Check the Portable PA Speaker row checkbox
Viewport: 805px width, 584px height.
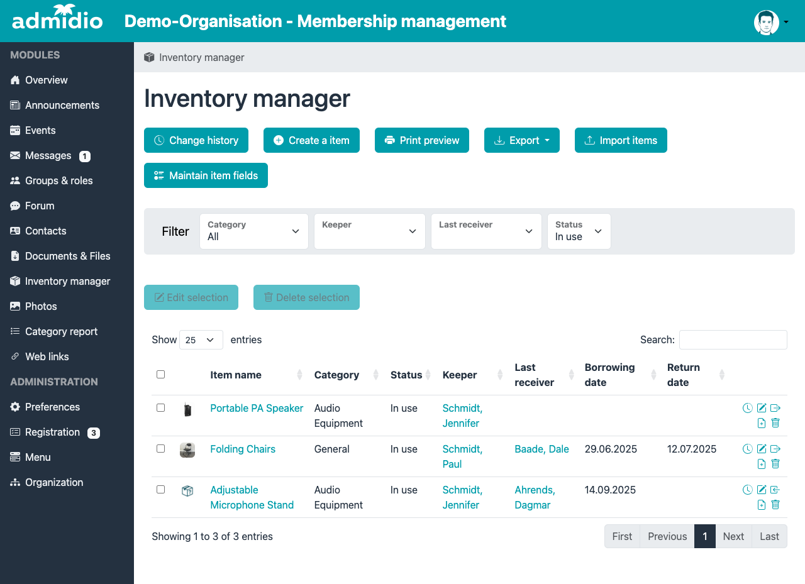click(160, 408)
